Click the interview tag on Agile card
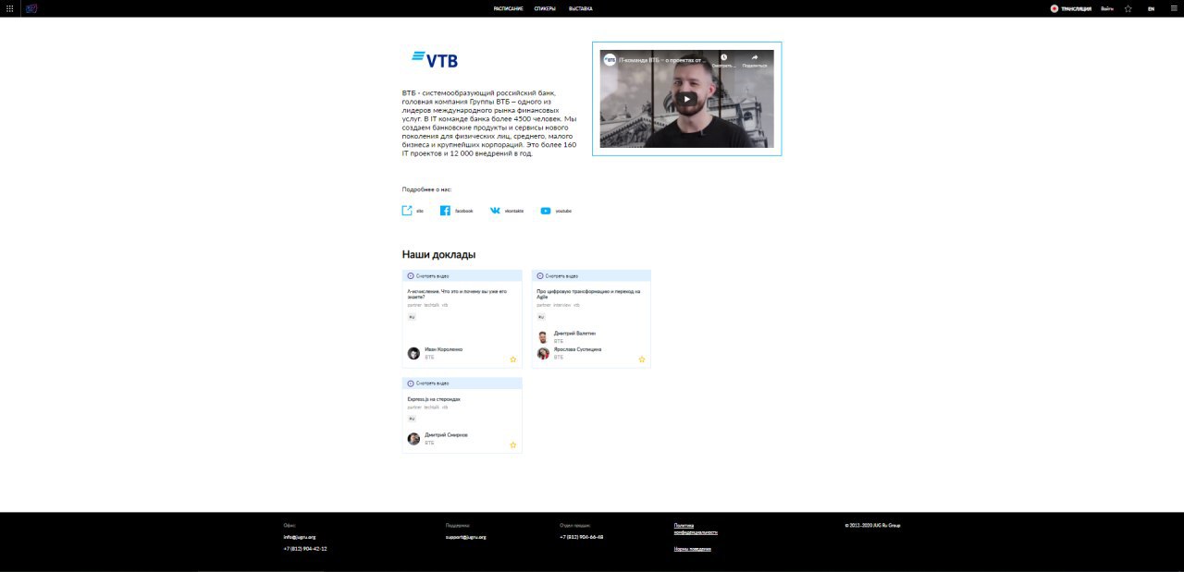Screen dimensions: 1184x572 point(562,305)
